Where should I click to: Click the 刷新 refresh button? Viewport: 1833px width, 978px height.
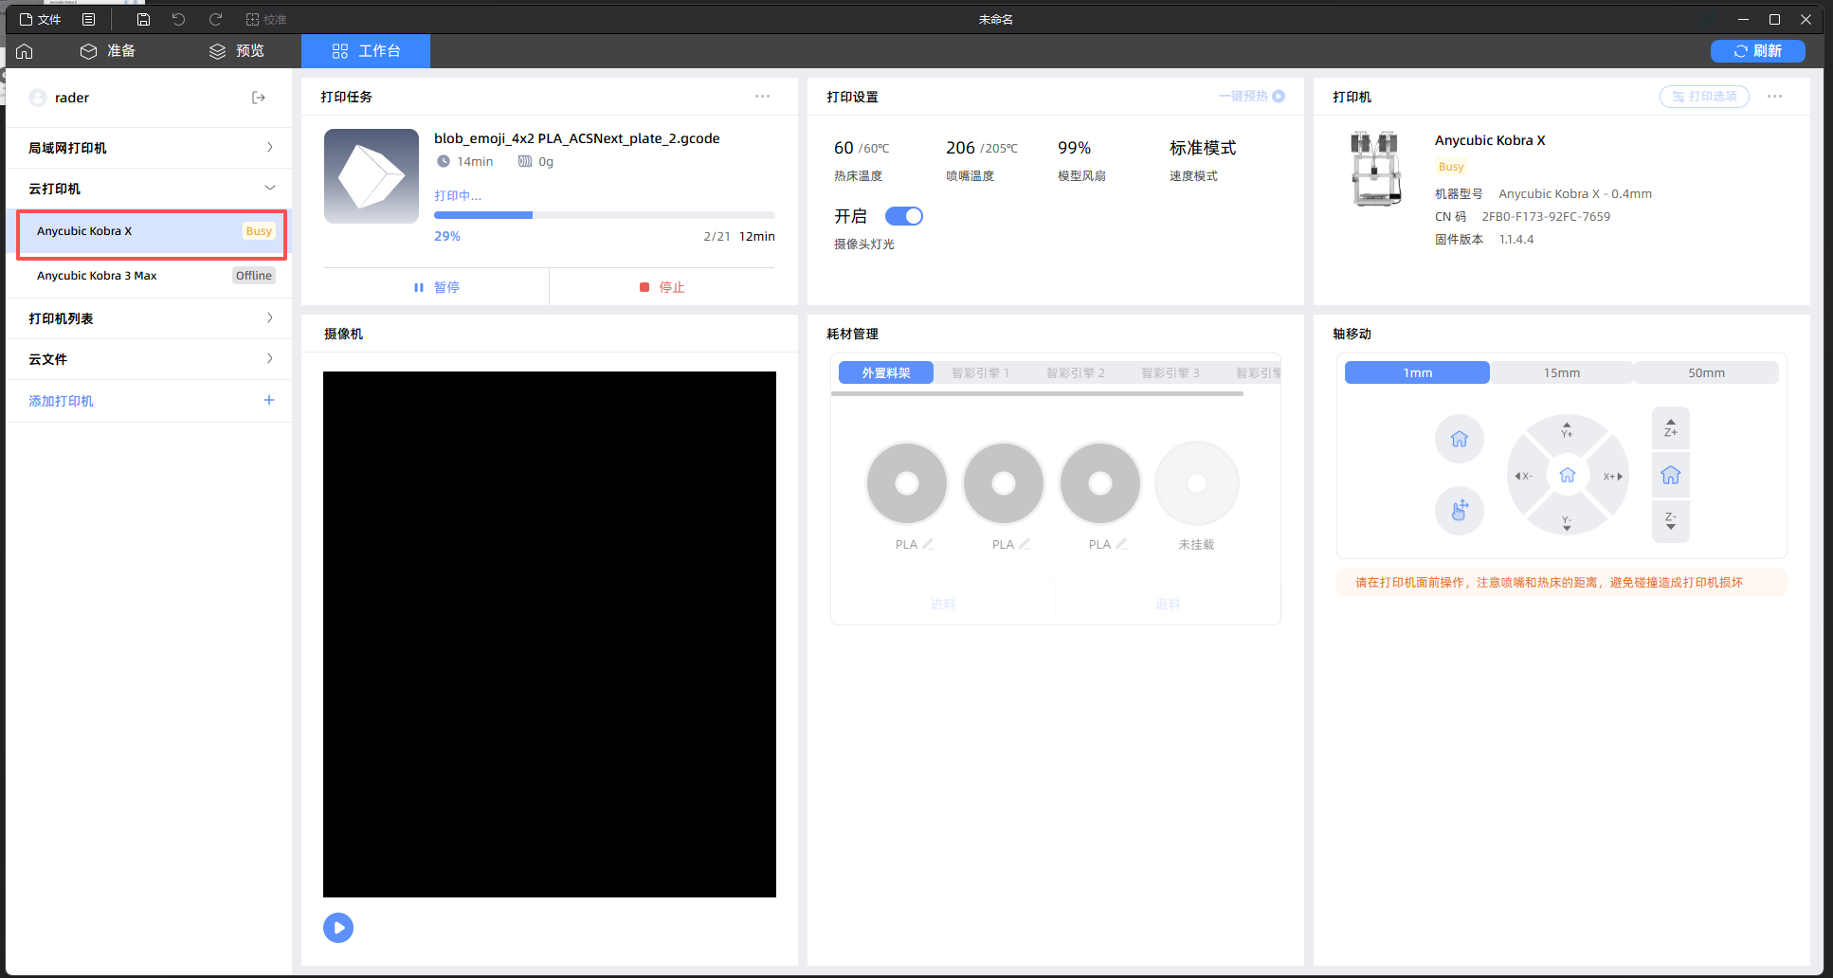pos(1757,51)
